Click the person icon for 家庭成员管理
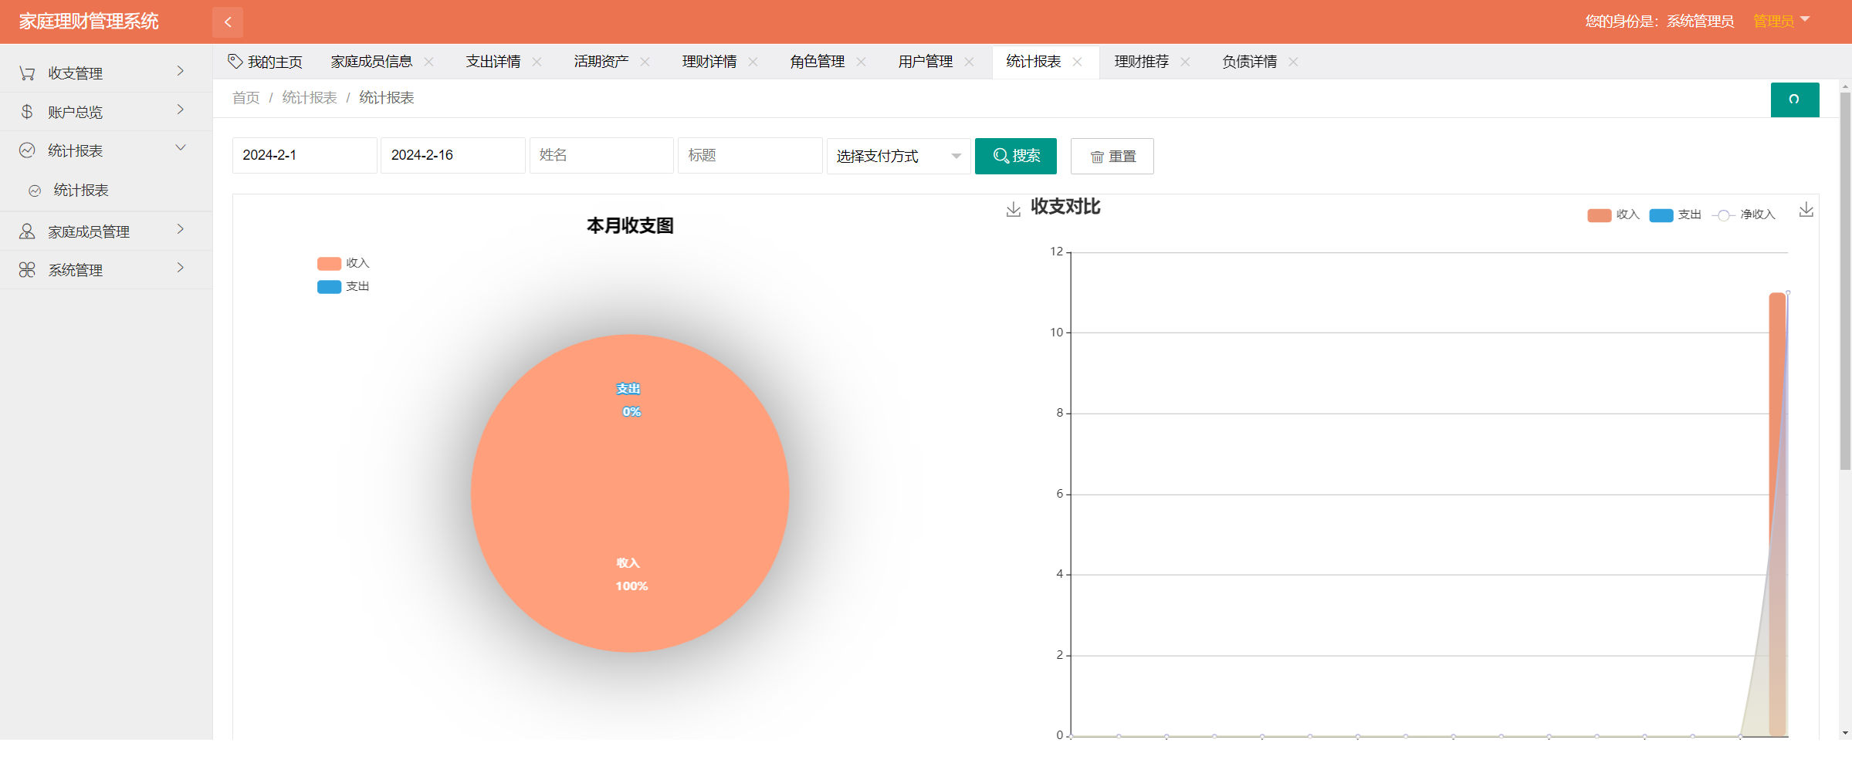 (27, 231)
